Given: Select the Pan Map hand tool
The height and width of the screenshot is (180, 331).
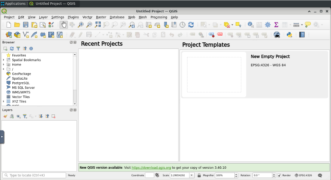Looking at the screenshot, I should click(x=63, y=25).
